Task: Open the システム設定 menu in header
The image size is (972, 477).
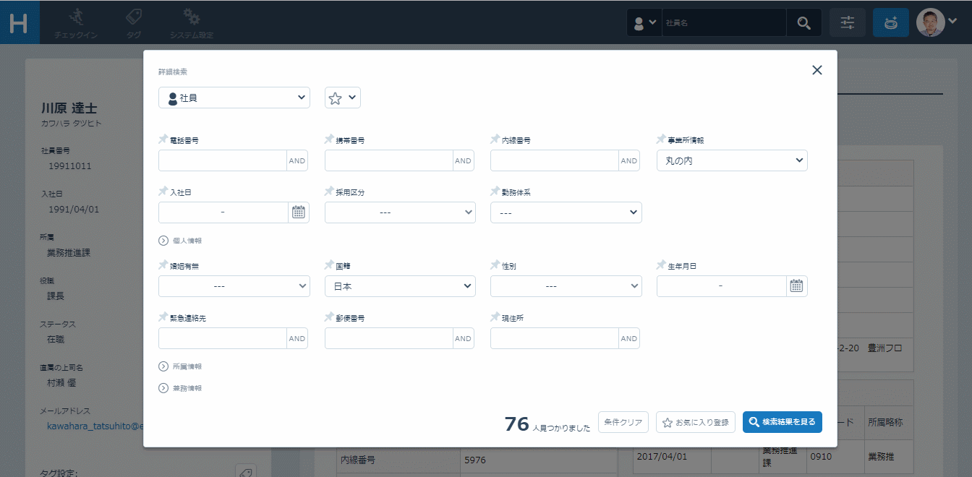Action: (x=191, y=23)
